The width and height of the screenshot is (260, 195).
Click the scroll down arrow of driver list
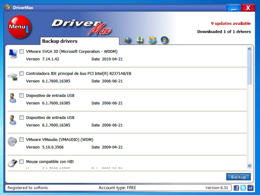(x=249, y=166)
